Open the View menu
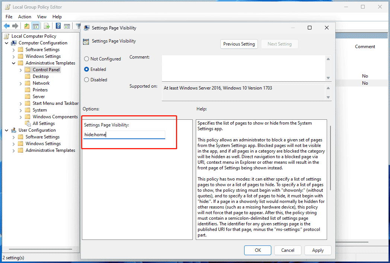This screenshot has height=263, width=390. (x=42, y=17)
